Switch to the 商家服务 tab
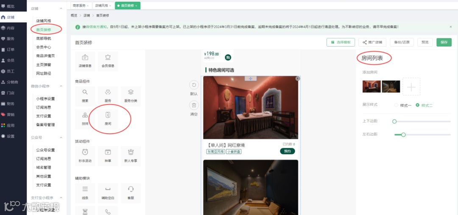 click(x=81, y=6)
